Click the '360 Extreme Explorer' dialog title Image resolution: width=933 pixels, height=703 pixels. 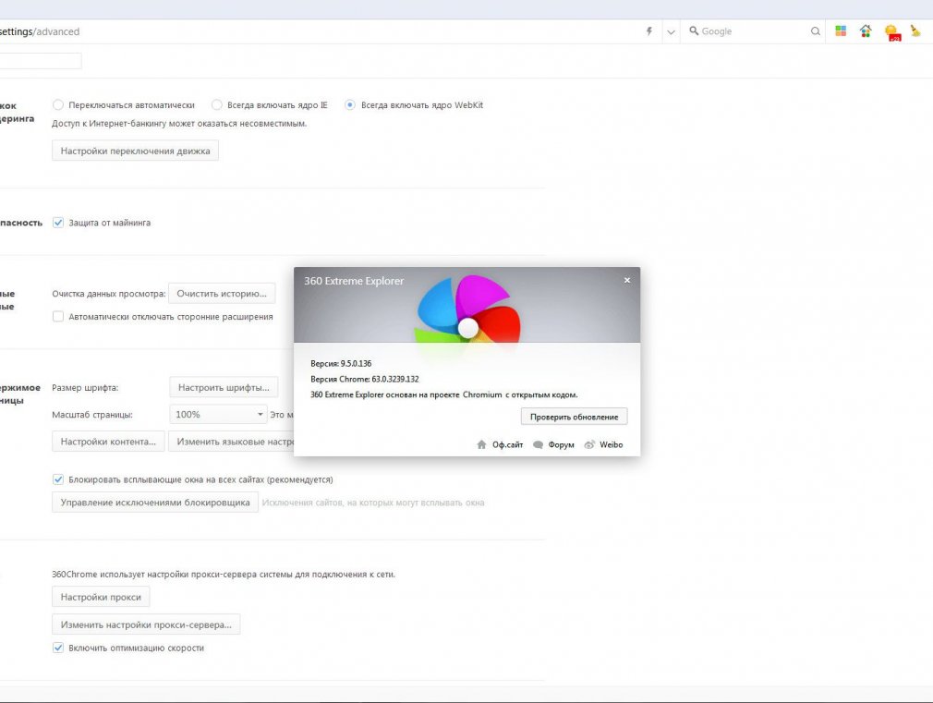[x=354, y=281]
